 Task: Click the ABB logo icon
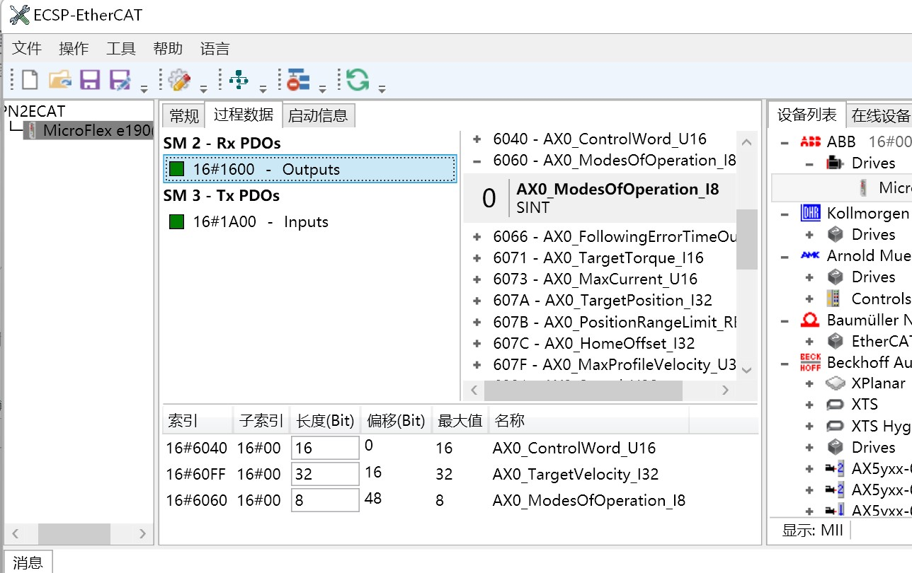point(810,141)
